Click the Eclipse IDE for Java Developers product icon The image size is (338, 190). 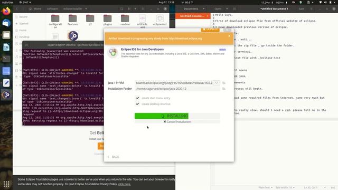click(x=112, y=53)
